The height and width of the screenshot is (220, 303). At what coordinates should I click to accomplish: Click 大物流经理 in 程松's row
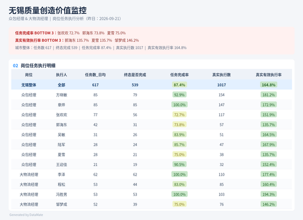28,184
